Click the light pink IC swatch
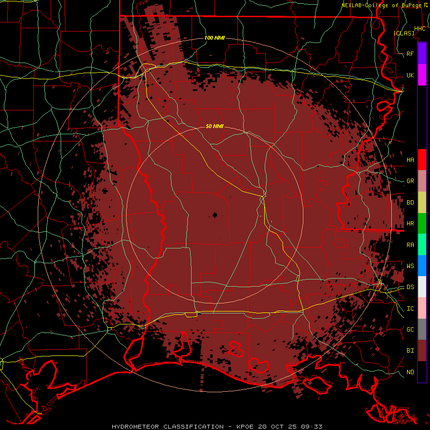430x430 pixels. [422, 308]
